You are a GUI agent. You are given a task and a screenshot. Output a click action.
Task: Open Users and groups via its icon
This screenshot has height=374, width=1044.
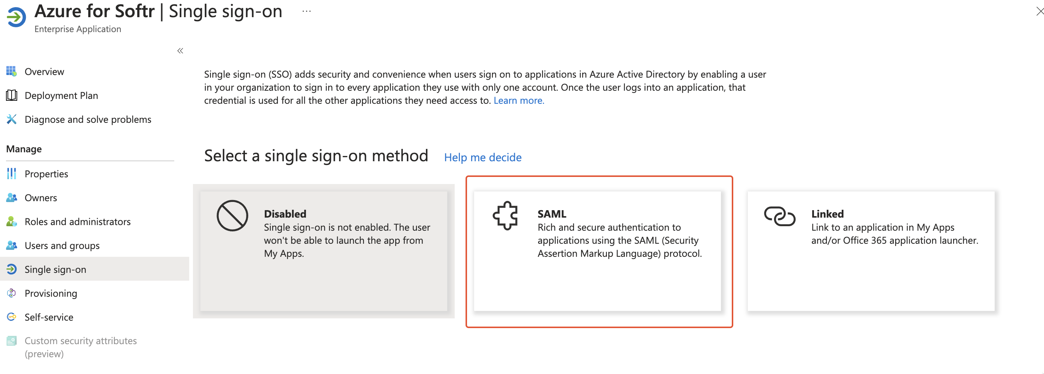(x=12, y=245)
